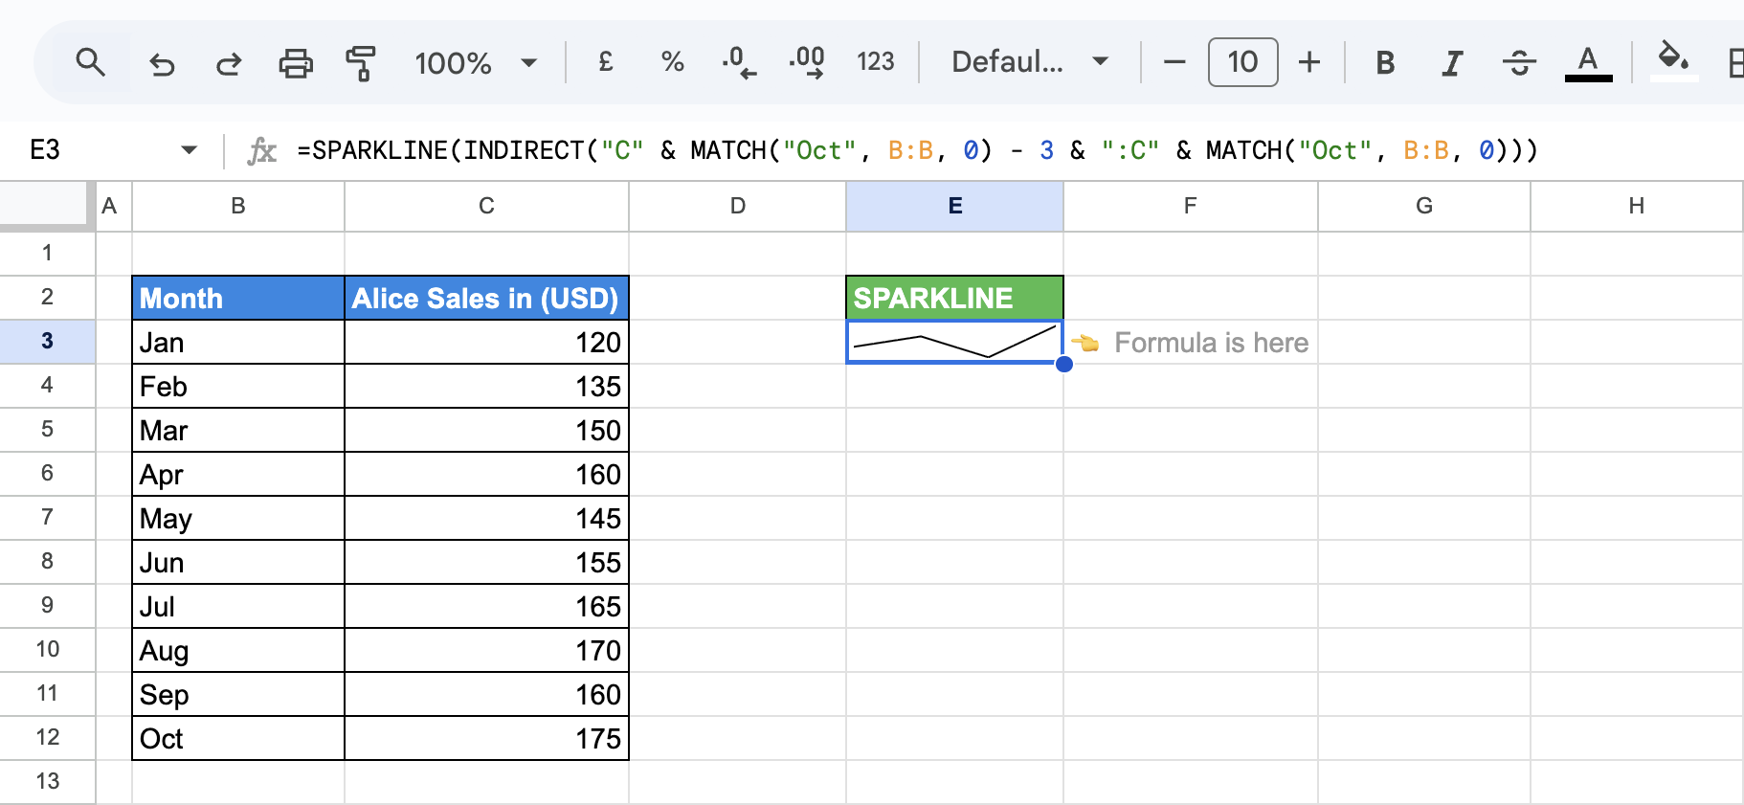The image size is (1744, 805).
Task: Select the Aug cell
Action: [x=238, y=650]
